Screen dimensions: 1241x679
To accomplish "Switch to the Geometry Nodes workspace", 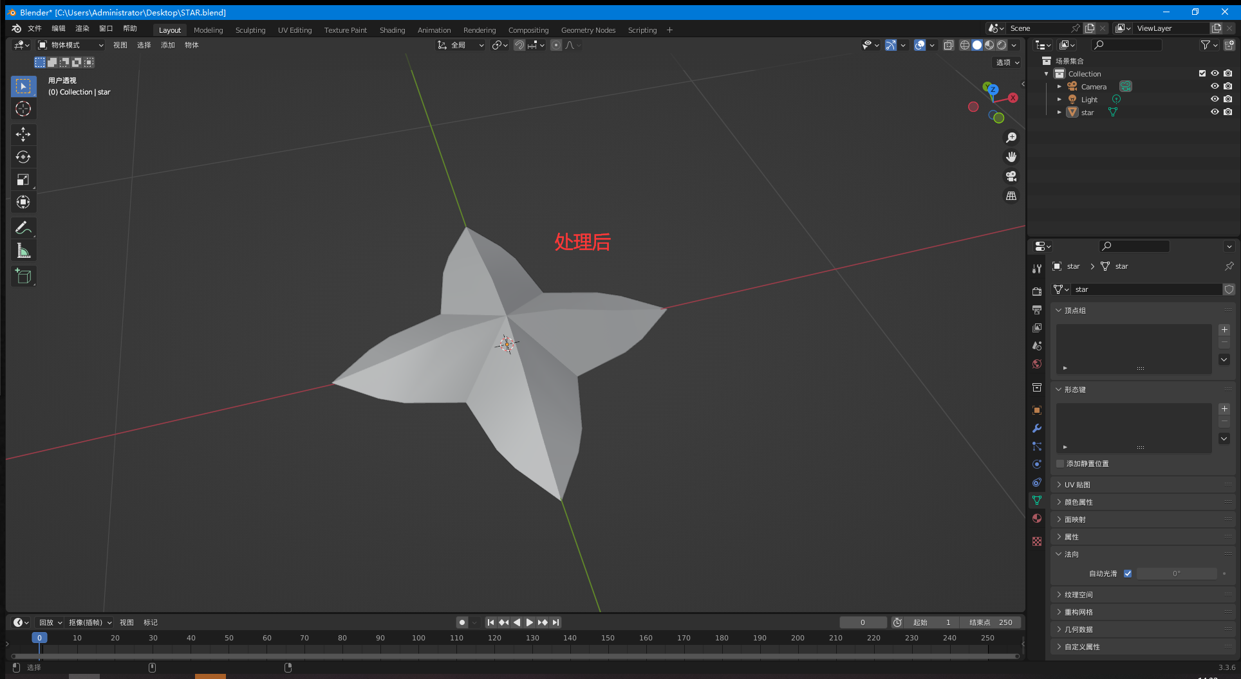I will [588, 30].
